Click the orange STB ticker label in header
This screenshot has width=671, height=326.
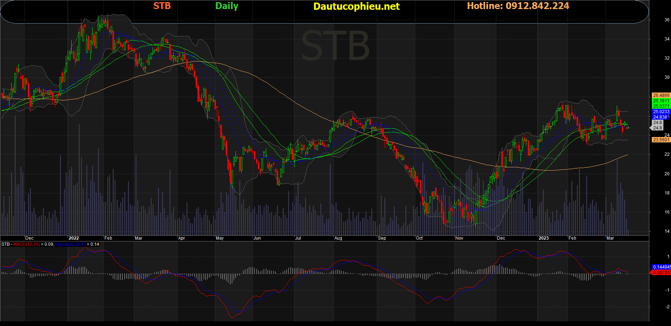162,6
